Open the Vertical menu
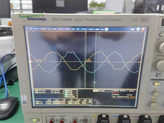Viewport: 164px width, 123px height. [x=36, y=29]
